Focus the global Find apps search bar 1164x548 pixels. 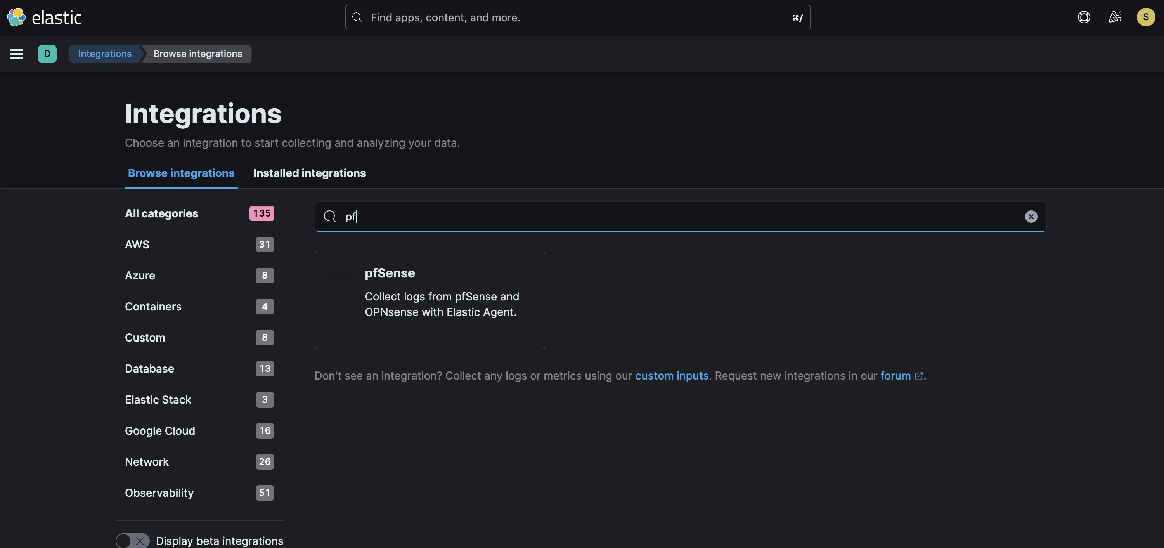click(577, 17)
